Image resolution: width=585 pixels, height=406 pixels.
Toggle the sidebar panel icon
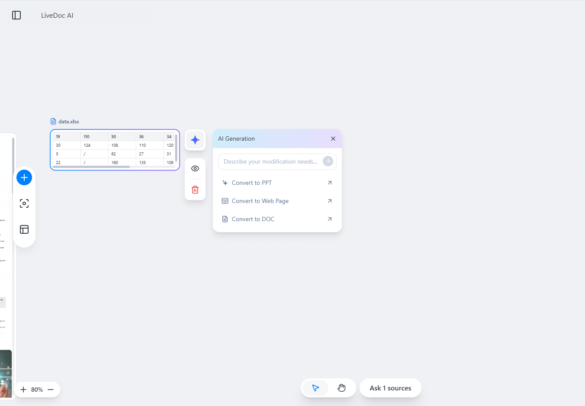point(16,15)
